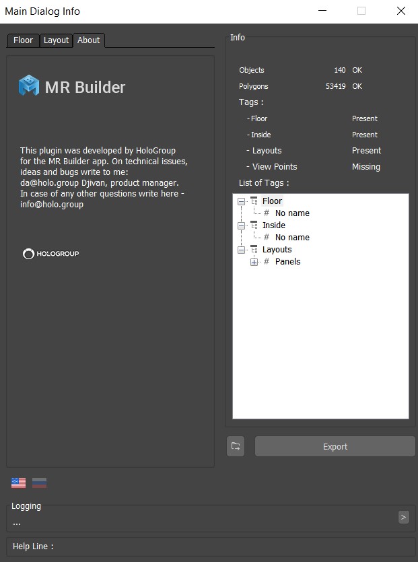This screenshot has height=562, width=418.
Task: Collapse the Floor tag tree node
Action: (x=241, y=201)
